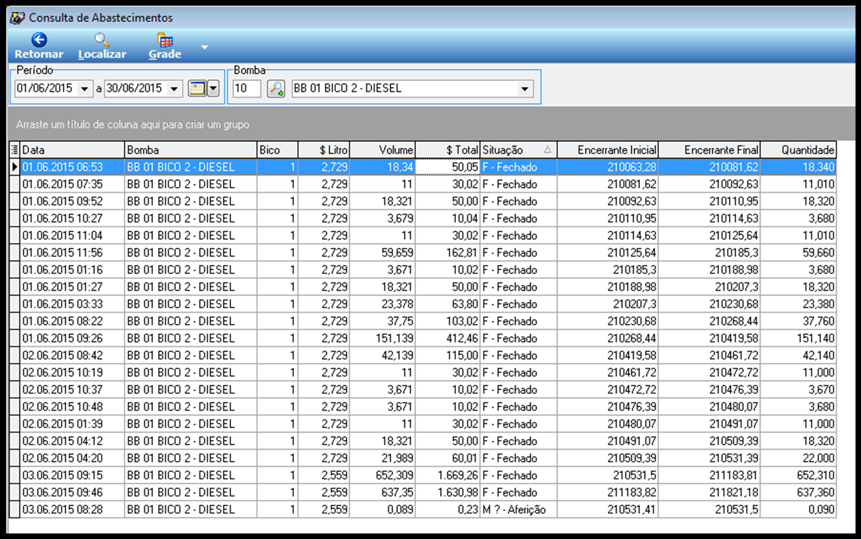The image size is (861, 539).
Task: Click the period calendar icon
Action: tap(197, 89)
